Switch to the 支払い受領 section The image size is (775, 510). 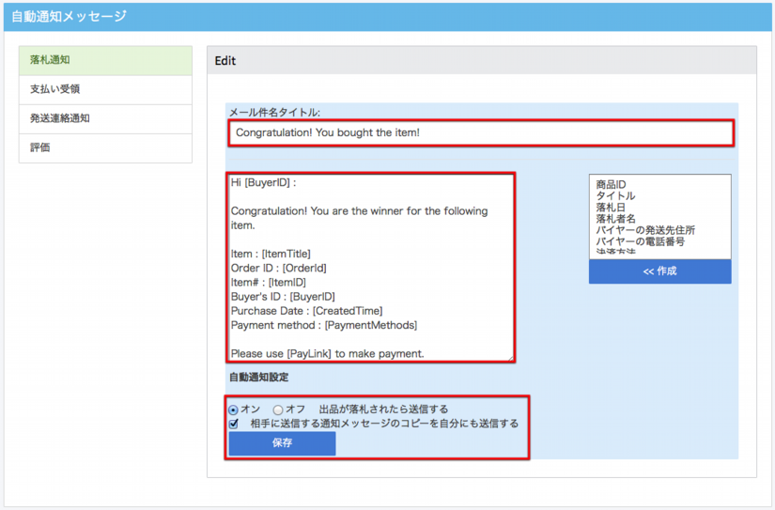pos(105,89)
